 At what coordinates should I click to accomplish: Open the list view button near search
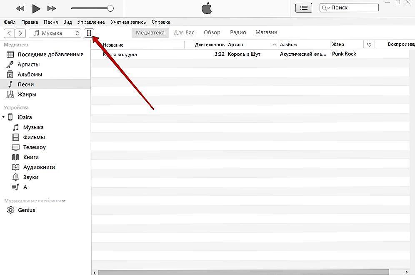click(x=303, y=8)
